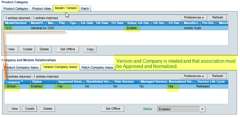Screen dimensions: 240x118
Task: Click the Version Life Cycle column header
Action: point(211,82)
